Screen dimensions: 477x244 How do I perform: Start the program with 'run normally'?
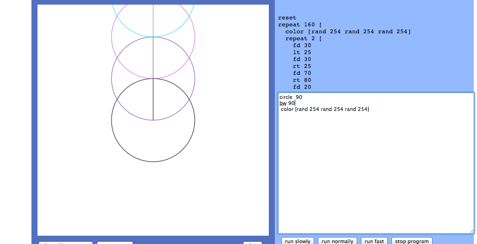click(x=337, y=241)
